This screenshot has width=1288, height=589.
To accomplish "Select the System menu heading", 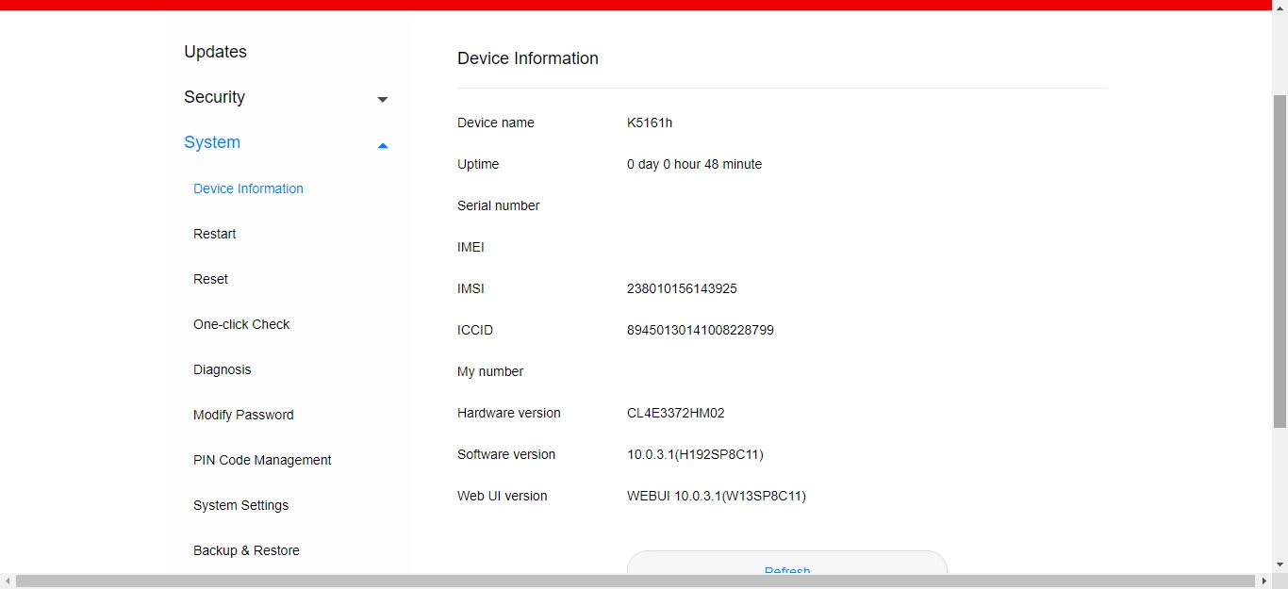I will click(x=211, y=142).
